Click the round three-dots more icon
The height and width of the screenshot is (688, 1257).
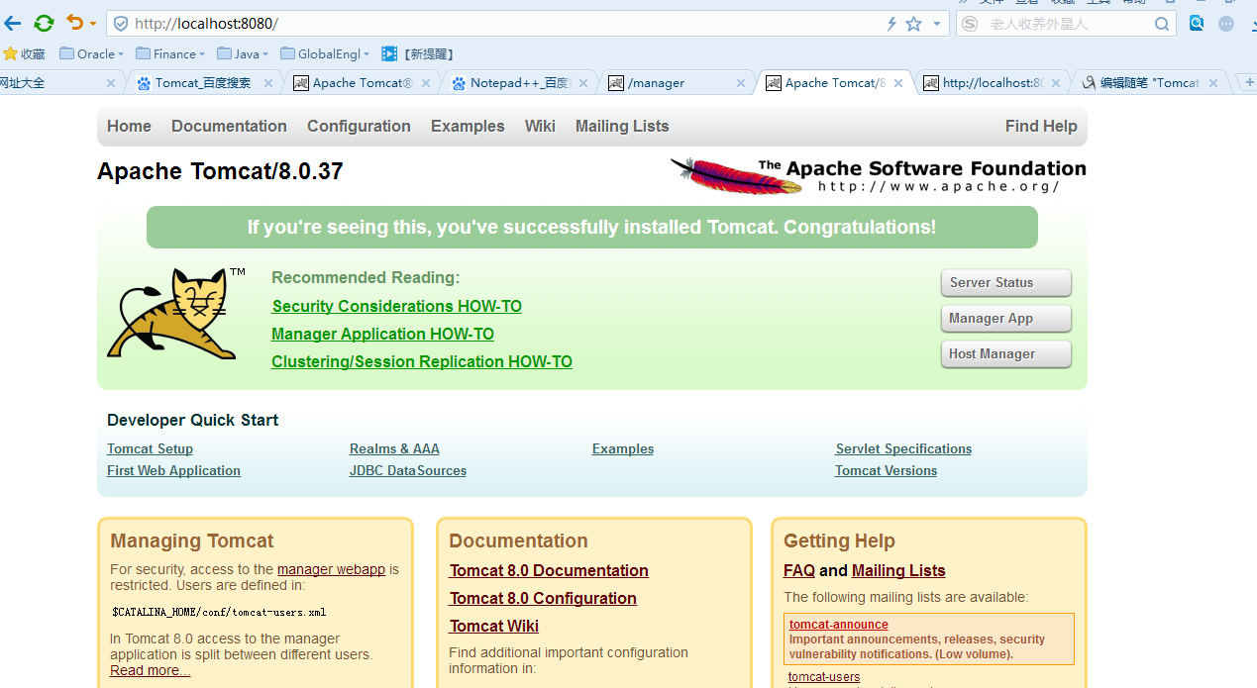click(1227, 23)
